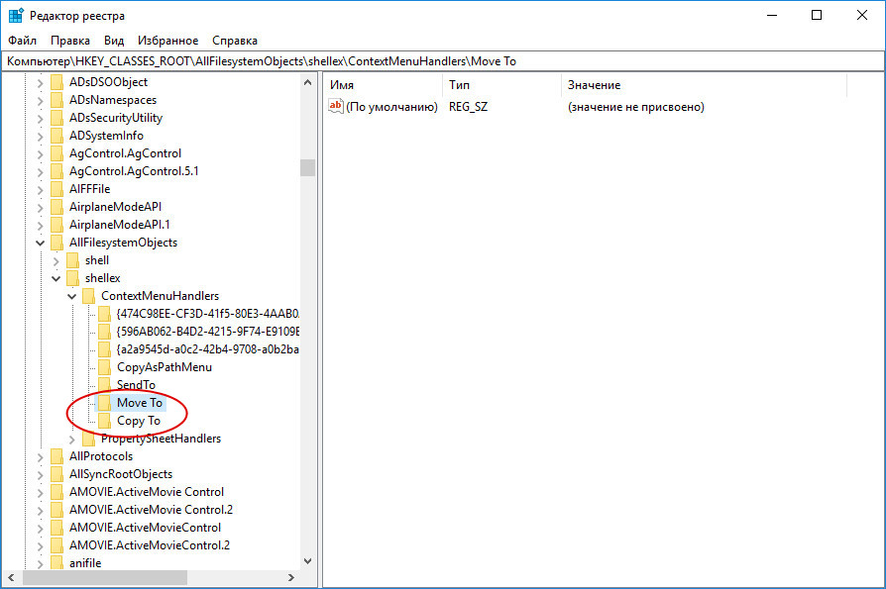Click the shellex folder icon

[x=73, y=278]
